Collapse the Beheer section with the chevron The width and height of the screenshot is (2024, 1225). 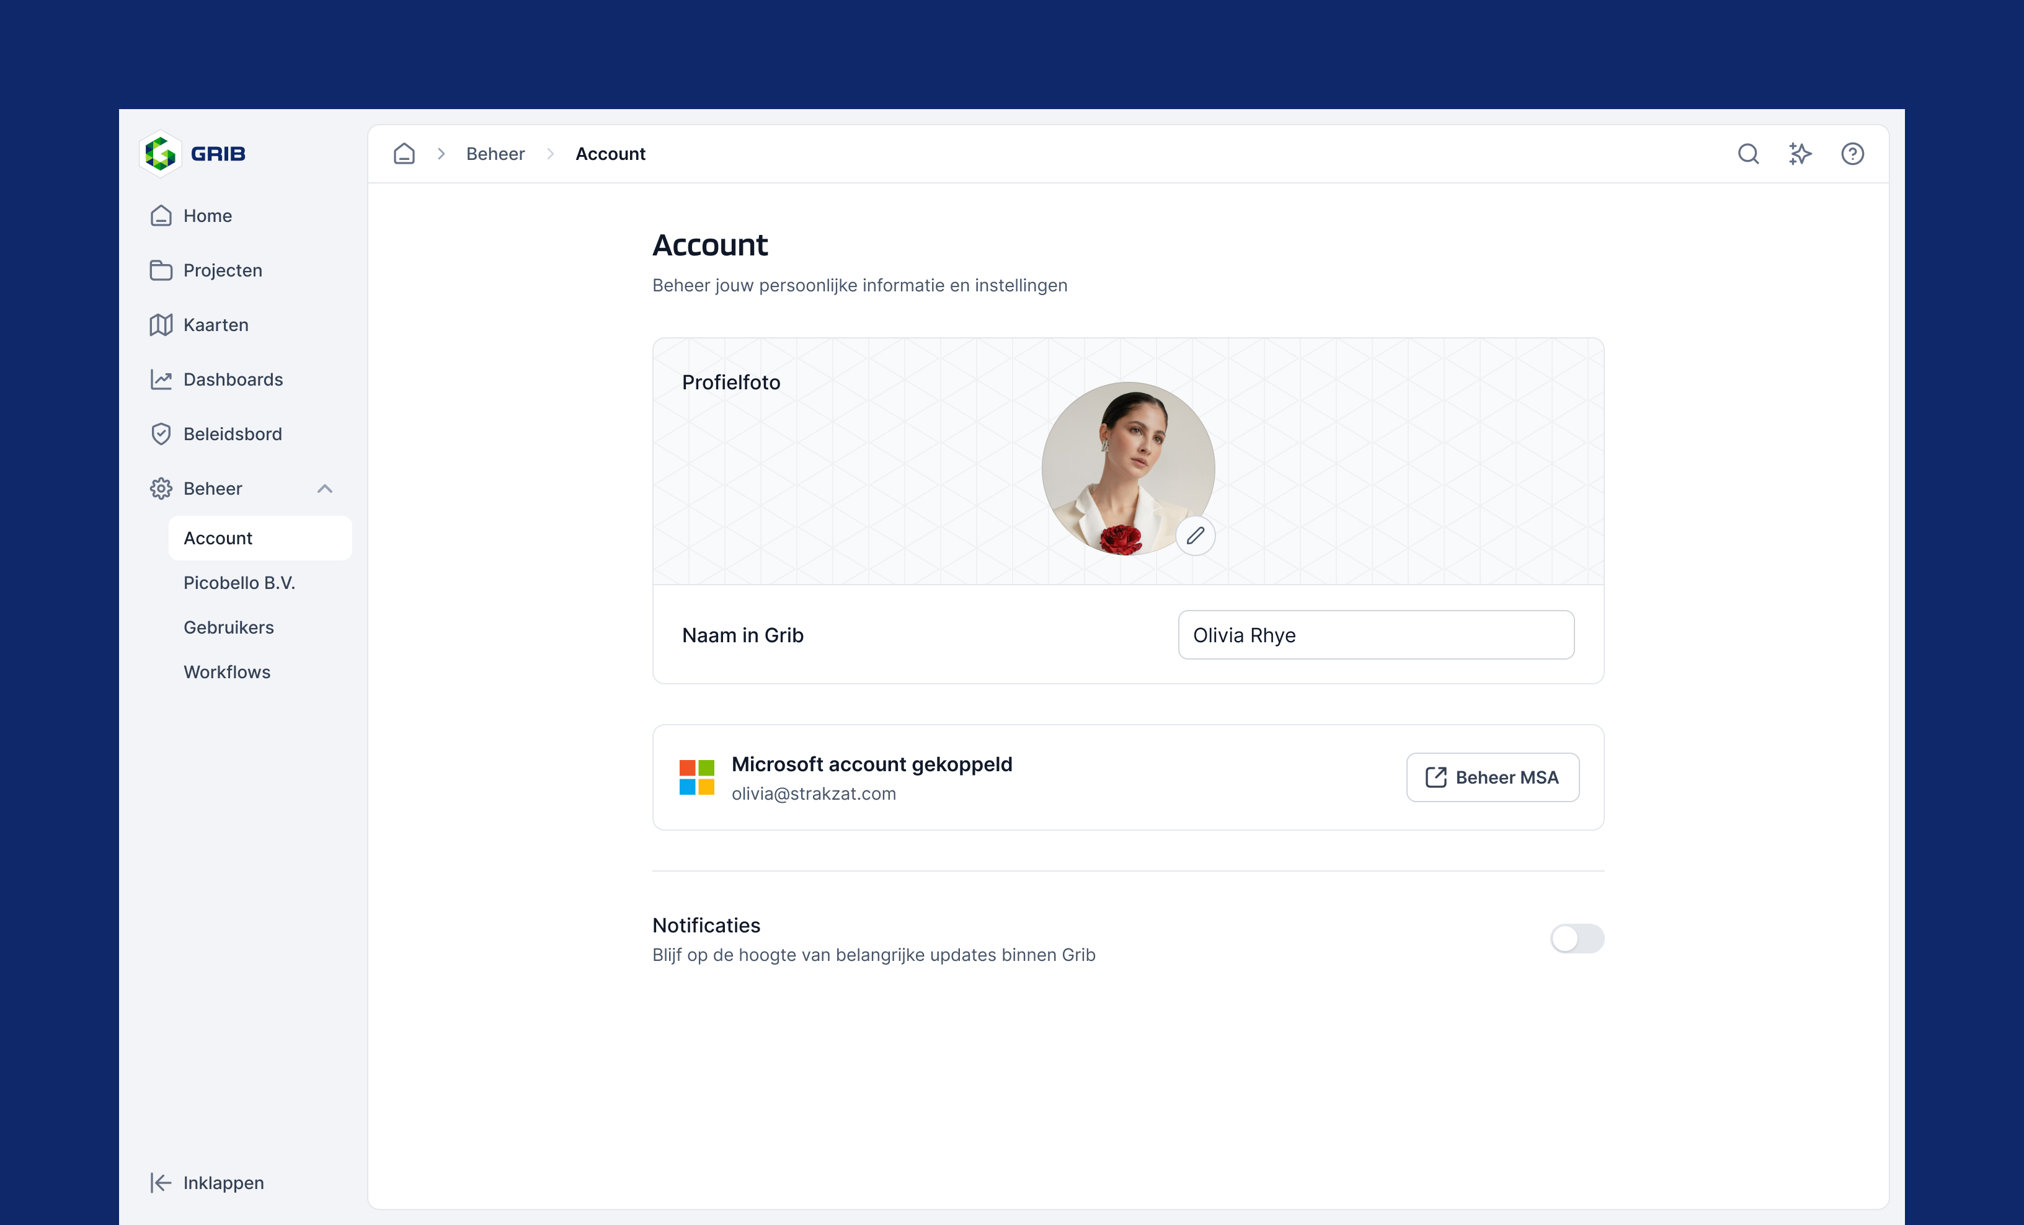(x=326, y=488)
